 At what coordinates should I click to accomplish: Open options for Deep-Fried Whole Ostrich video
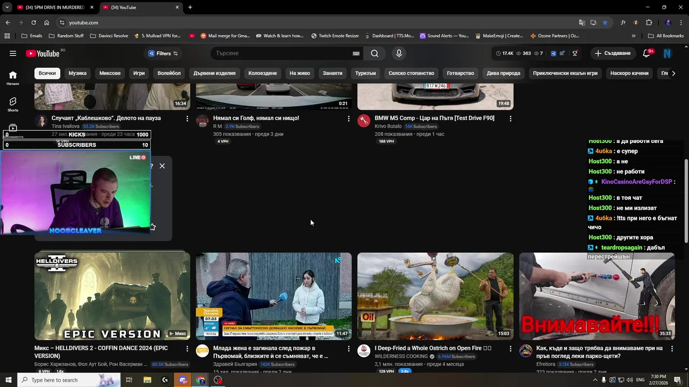tap(510, 349)
